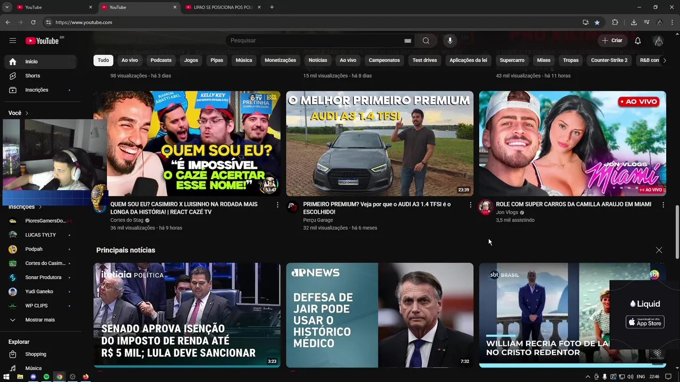
Task: Install app icon in the address bar
Action: click(x=585, y=22)
